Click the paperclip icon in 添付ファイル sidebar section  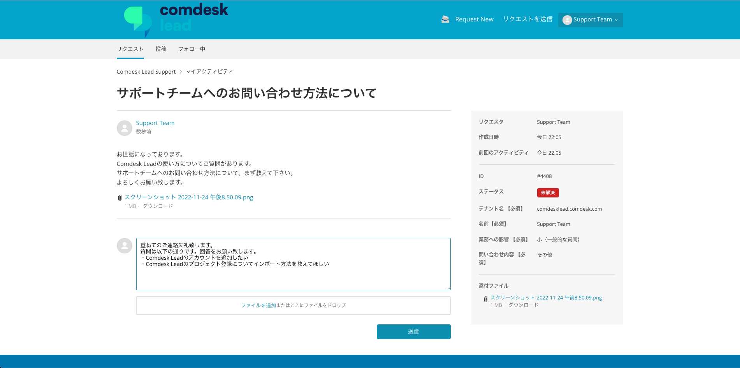tap(485, 299)
